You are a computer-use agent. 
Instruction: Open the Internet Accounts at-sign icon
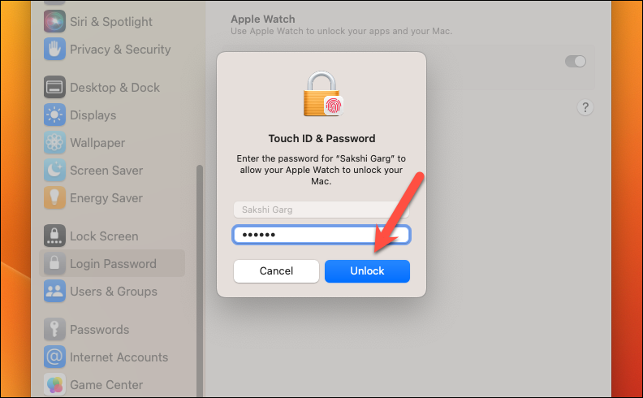[54, 357]
